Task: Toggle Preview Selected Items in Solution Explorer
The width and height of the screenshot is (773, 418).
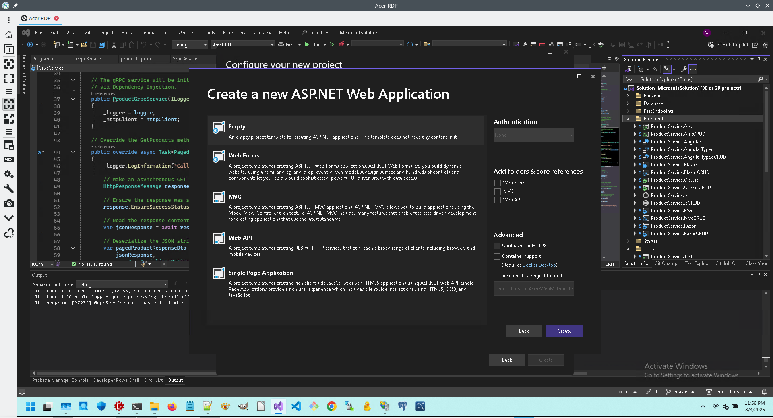Action: tap(693, 69)
